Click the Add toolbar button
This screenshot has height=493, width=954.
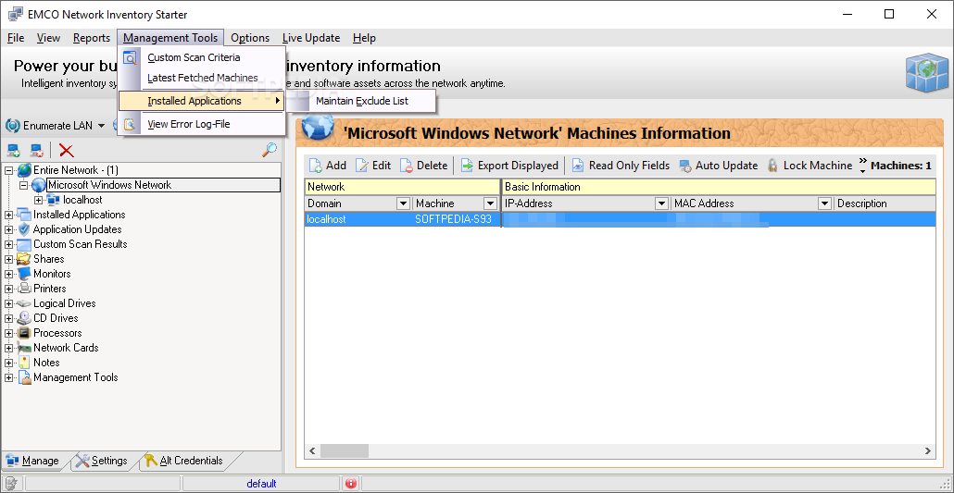[327, 166]
